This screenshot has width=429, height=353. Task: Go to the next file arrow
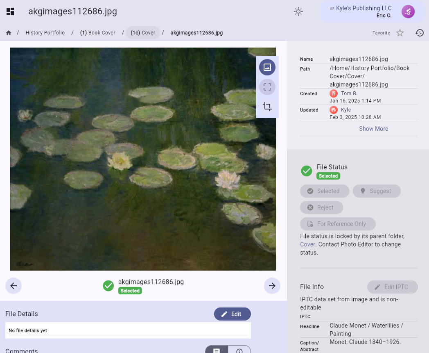[272, 286]
